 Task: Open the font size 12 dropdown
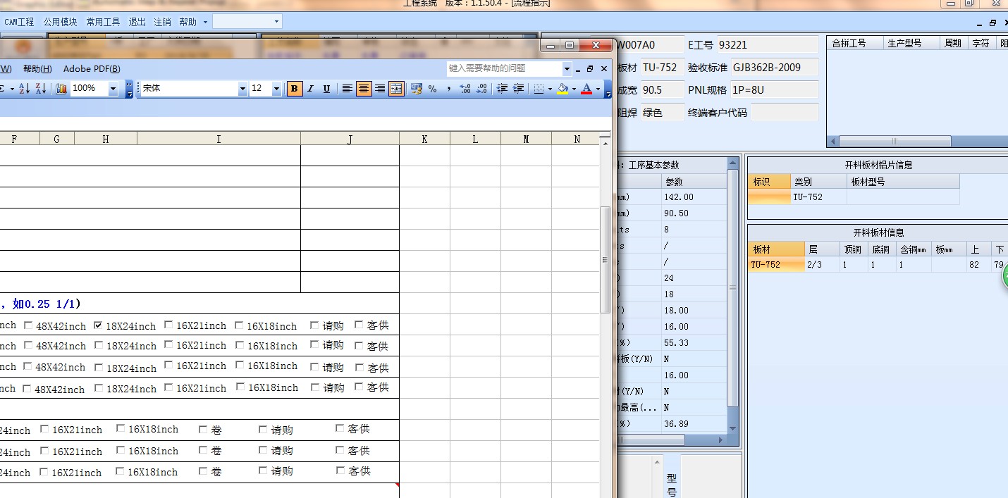click(276, 89)
